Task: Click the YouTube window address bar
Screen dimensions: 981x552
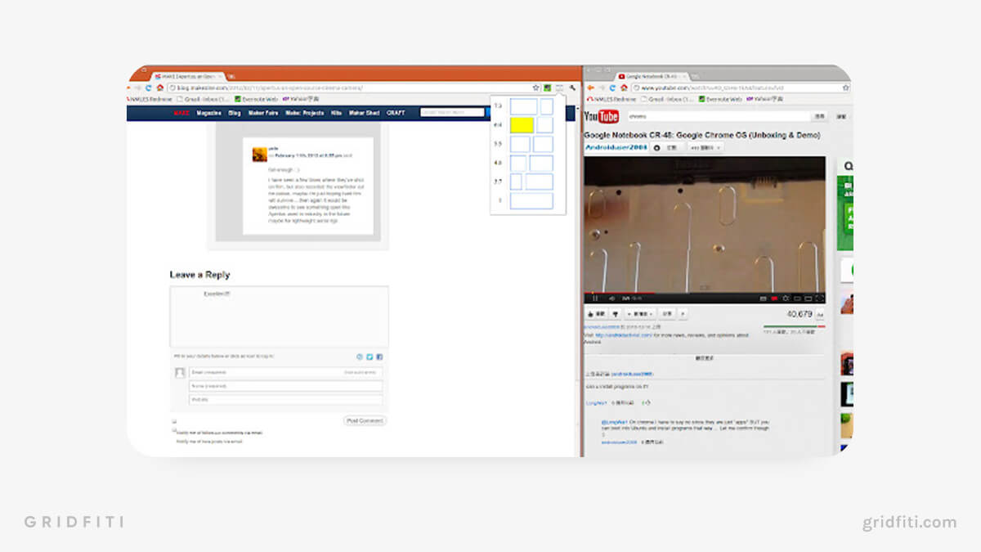Action: click(740, 88)
